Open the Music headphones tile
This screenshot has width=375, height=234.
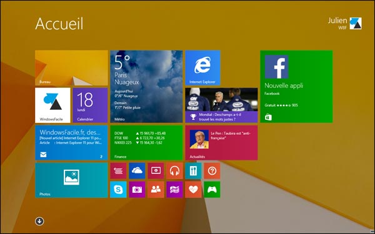click(174, 171)
